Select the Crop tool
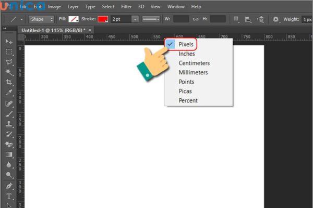313x208 pixels. (9, 83)
